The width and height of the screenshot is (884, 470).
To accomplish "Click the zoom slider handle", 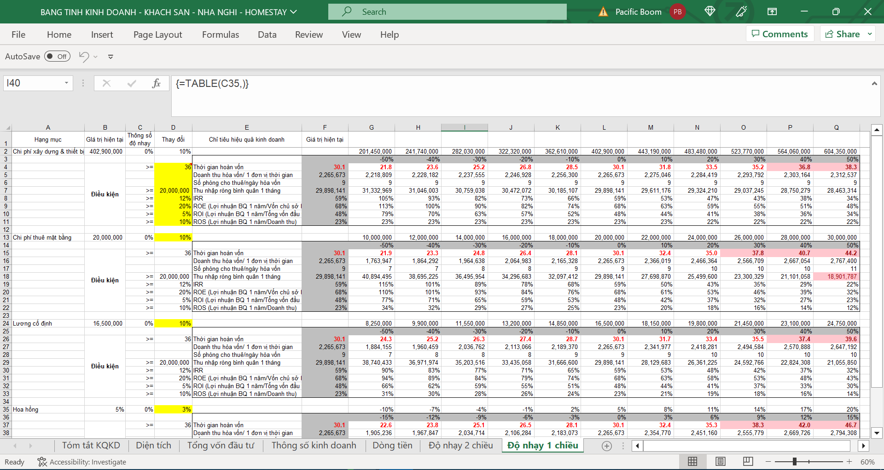I will [x=795, y=461].
